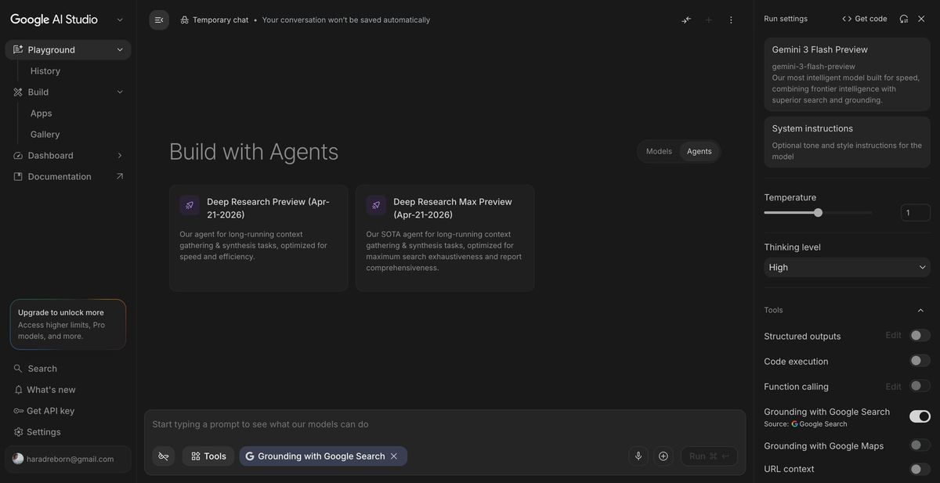Open the Thinking level High dropdown
The height and width of the screenshot is (483, 940).
pos(847,268)
